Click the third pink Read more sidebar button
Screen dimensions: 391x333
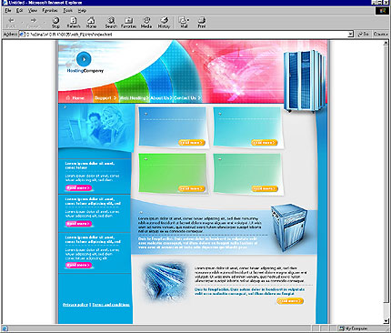(x=78, y=266)
